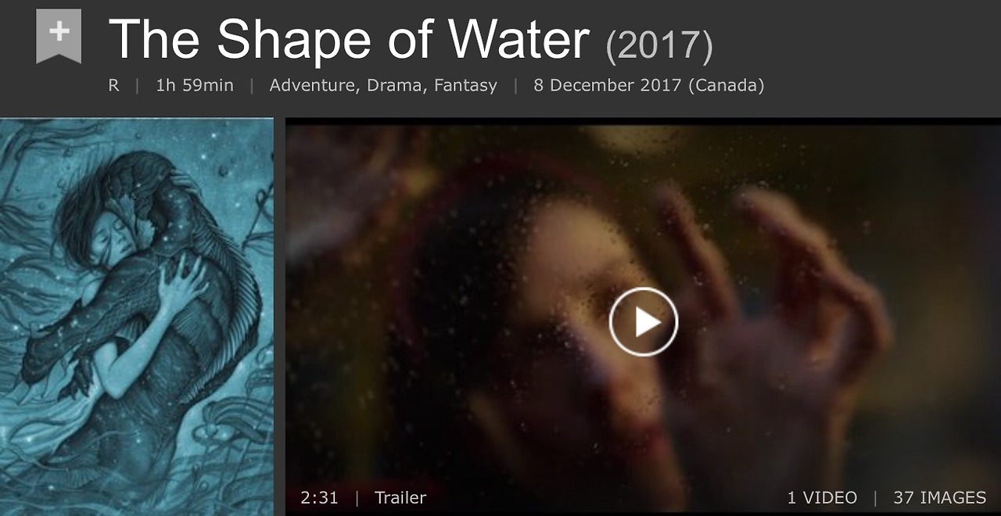1001x516 pixels.
Task: Click The Shape of Water title heading
Action: click(349, 41)
